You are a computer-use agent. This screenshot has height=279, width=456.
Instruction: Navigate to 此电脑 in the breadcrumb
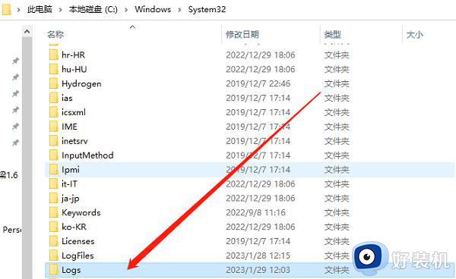coord(40,9)
